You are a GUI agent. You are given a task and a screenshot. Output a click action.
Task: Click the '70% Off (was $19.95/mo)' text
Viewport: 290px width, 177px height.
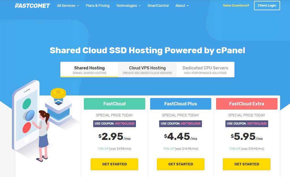click(247, 149)
